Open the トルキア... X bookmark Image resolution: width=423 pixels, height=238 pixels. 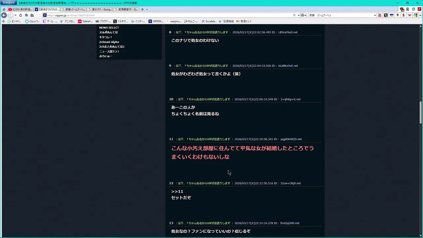121,21
